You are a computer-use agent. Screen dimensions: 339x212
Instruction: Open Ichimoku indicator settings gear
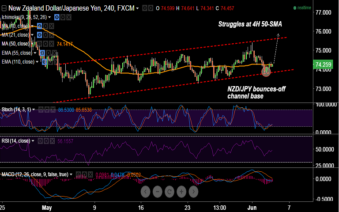point(63,17)
